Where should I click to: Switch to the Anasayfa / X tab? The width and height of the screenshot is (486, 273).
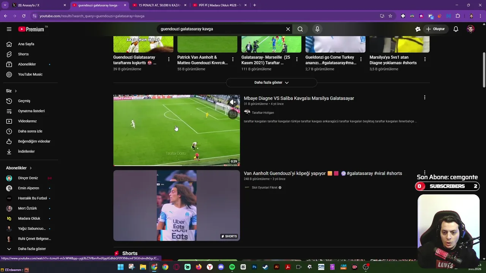point(39,5)
